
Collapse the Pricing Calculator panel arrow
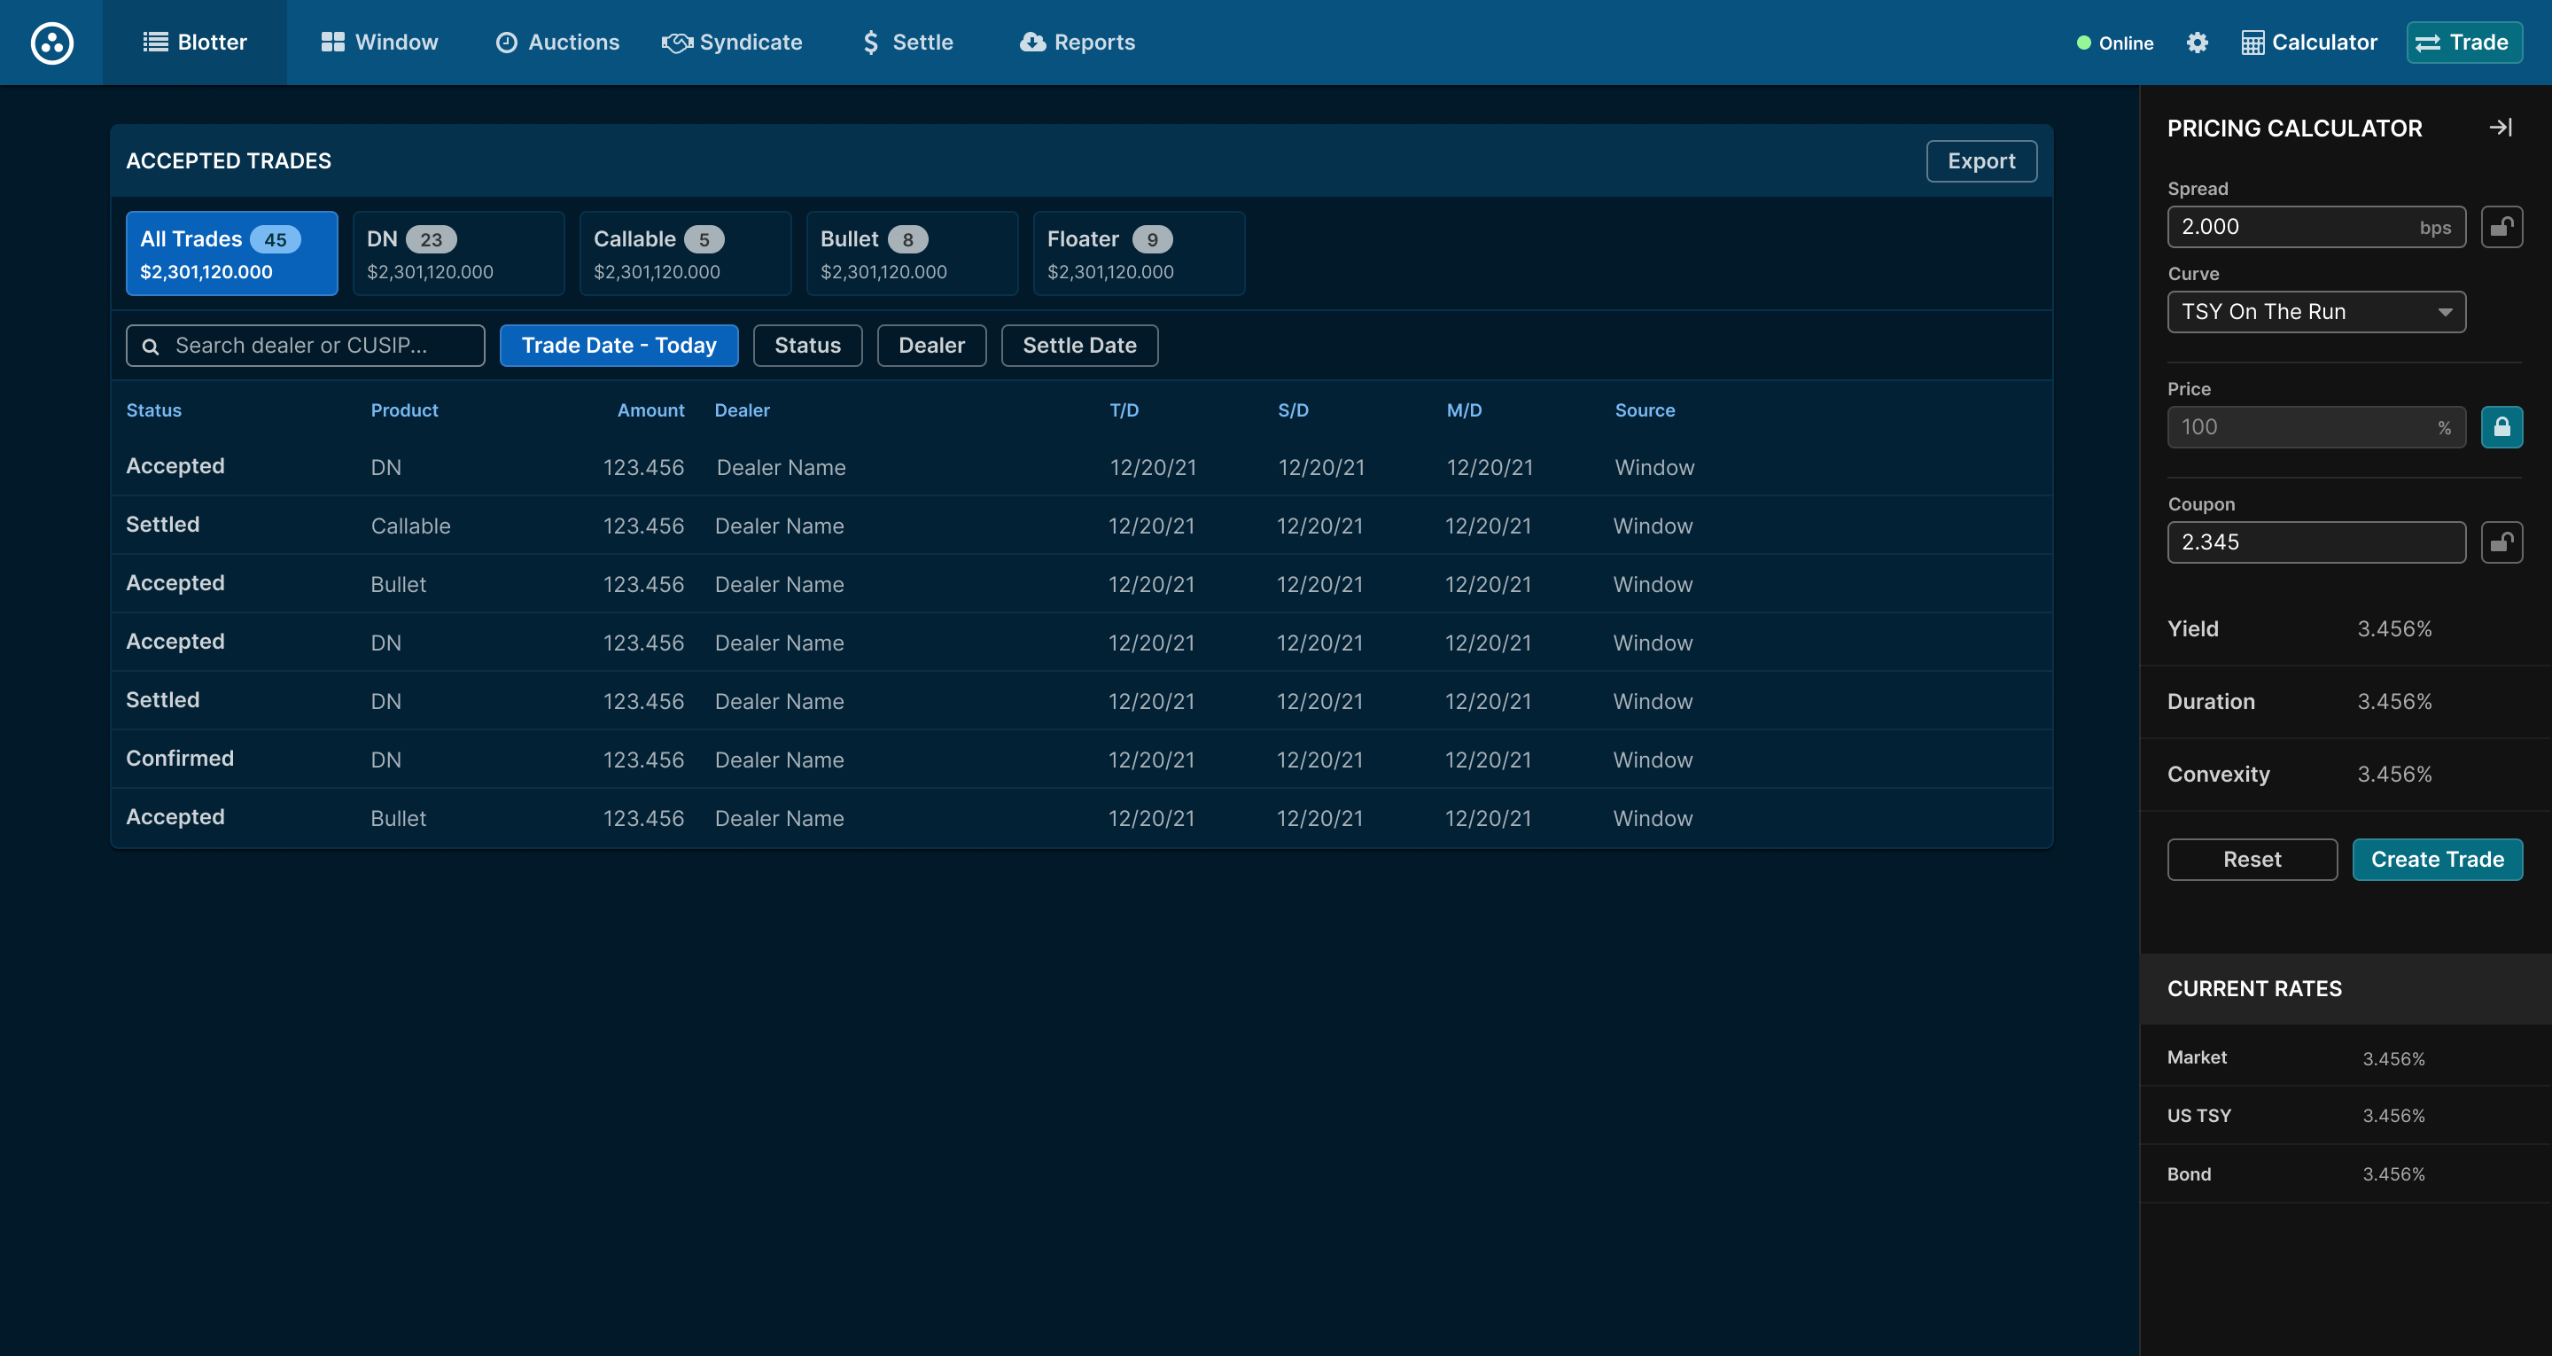tap(2501, 128)
